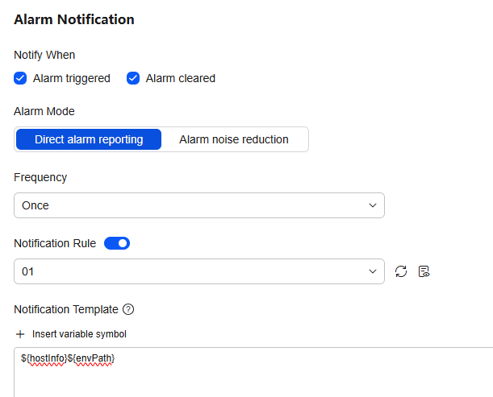
Task: Disable the Notification Rule toggle switch
Action: [117, 243]
